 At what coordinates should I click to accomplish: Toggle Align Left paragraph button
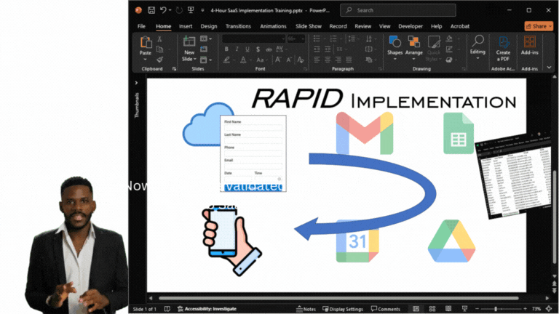[317, 60]
